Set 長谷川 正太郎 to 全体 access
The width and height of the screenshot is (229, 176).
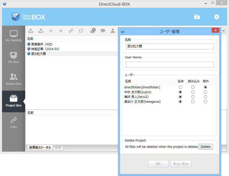(x=180, y=101)
